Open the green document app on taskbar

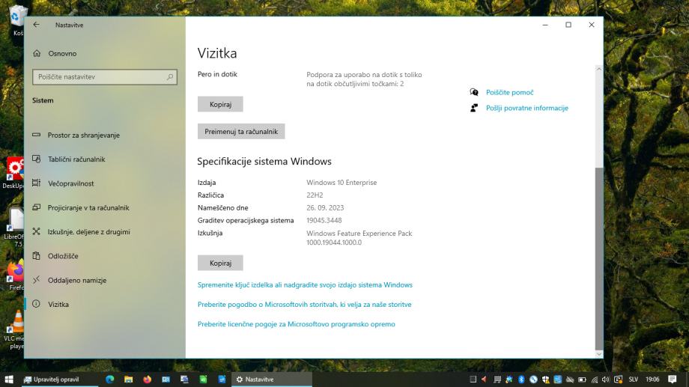tap(203, 379)
